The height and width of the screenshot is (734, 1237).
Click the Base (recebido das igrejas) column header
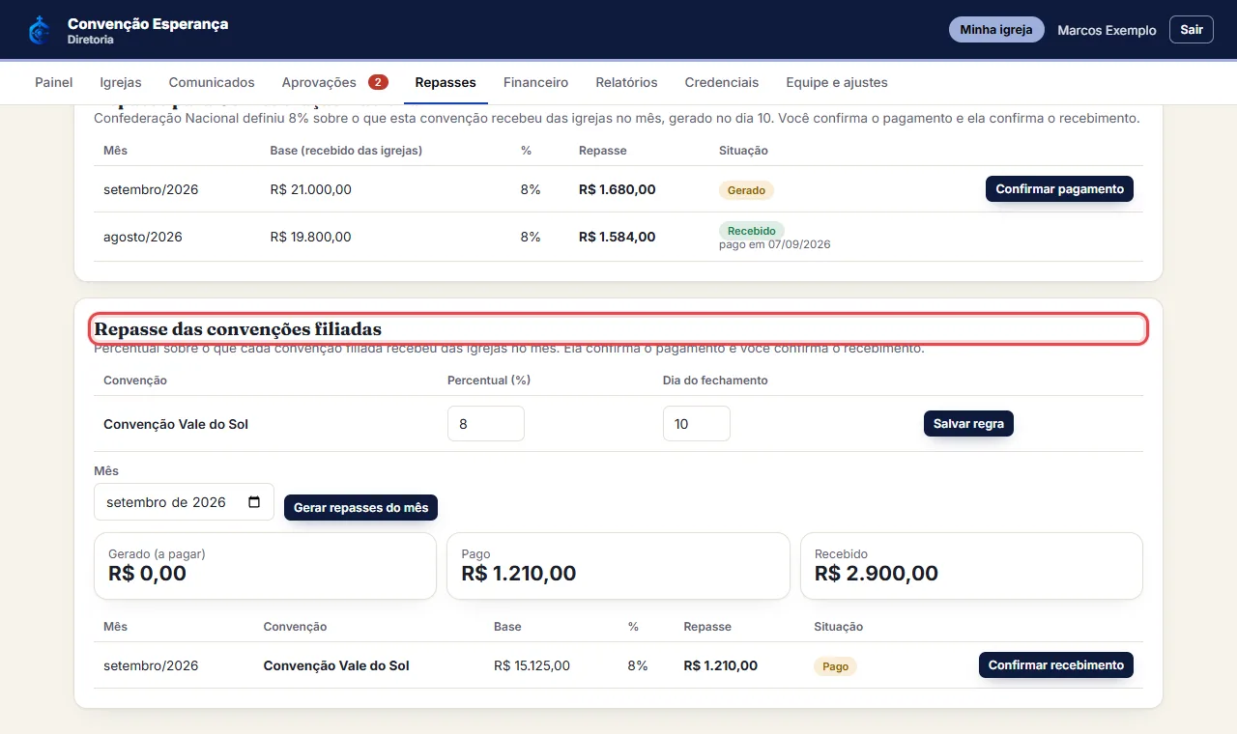(346, 151)
